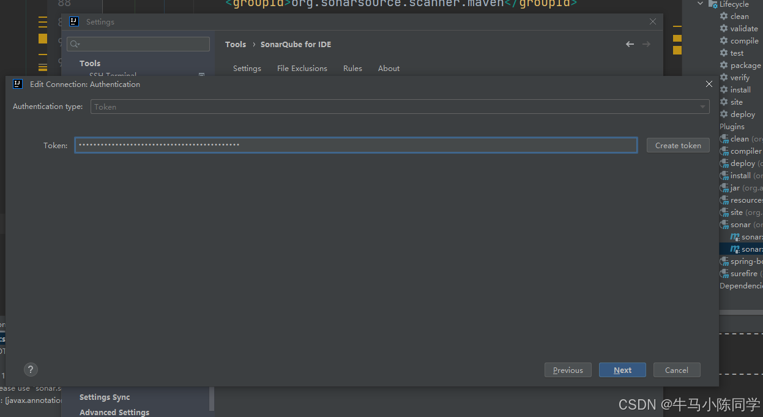The width and height of the screenshot is (763, 417).
Task: Click the Settings search input field
Action: point(138,44)
